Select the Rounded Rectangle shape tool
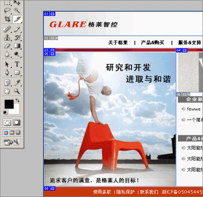This screenshot has width=203, height=197. click(17, 73)
